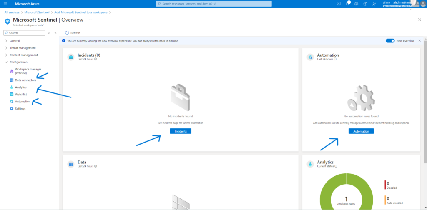The width and height of the screenshot is (427, 210).
Task: Toggle the New overview switch off
Action: click(x=390, y=41)
